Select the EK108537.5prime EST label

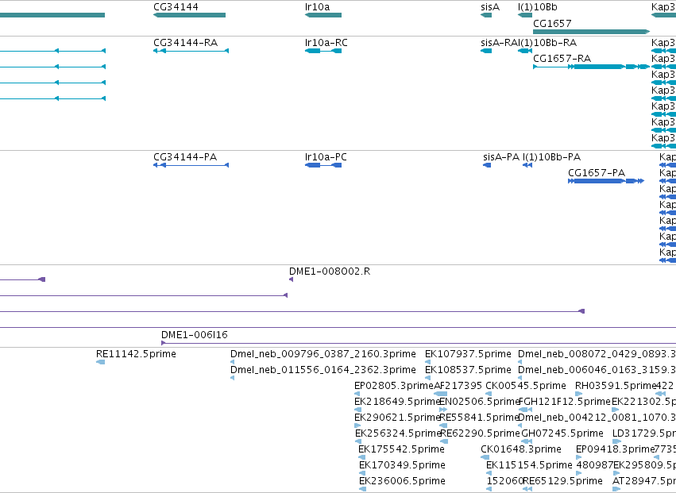pyautogui.click(x=468, y=370)
